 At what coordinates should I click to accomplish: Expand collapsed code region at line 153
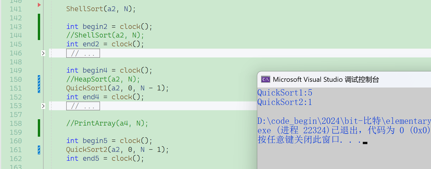click(x=43, y=106)
